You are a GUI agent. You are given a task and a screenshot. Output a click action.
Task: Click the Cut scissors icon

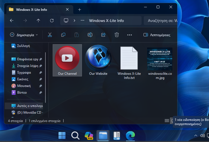[50, 35]
